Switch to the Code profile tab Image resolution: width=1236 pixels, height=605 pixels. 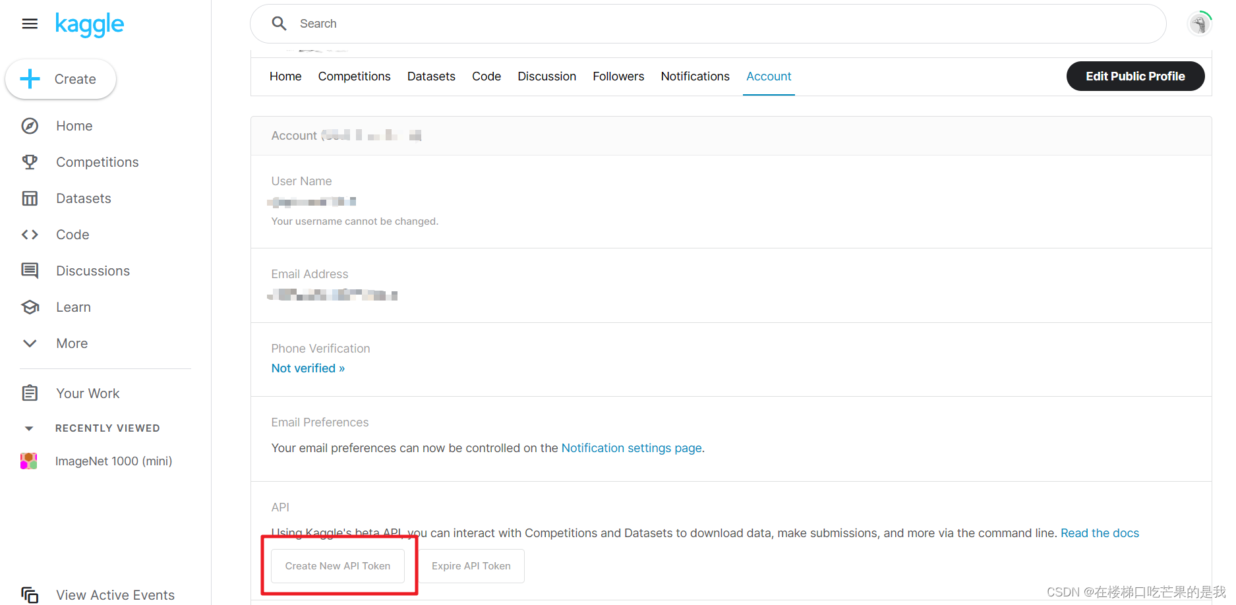pos(486,76)
